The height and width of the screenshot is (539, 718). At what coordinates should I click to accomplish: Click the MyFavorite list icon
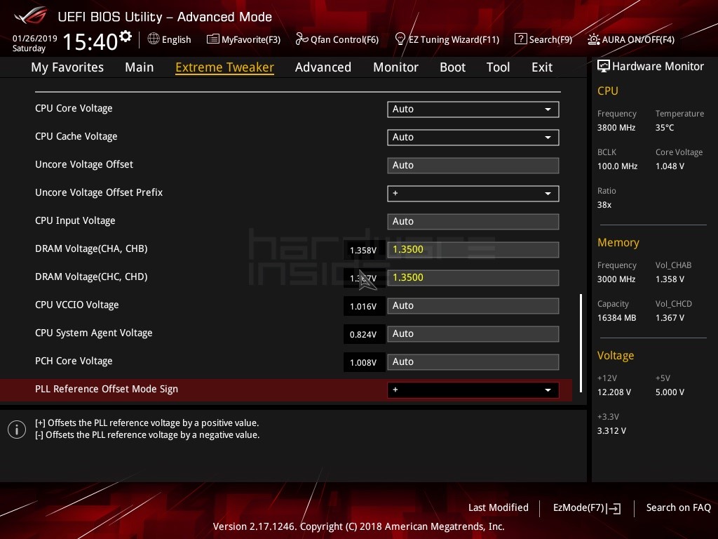point(213,39)
